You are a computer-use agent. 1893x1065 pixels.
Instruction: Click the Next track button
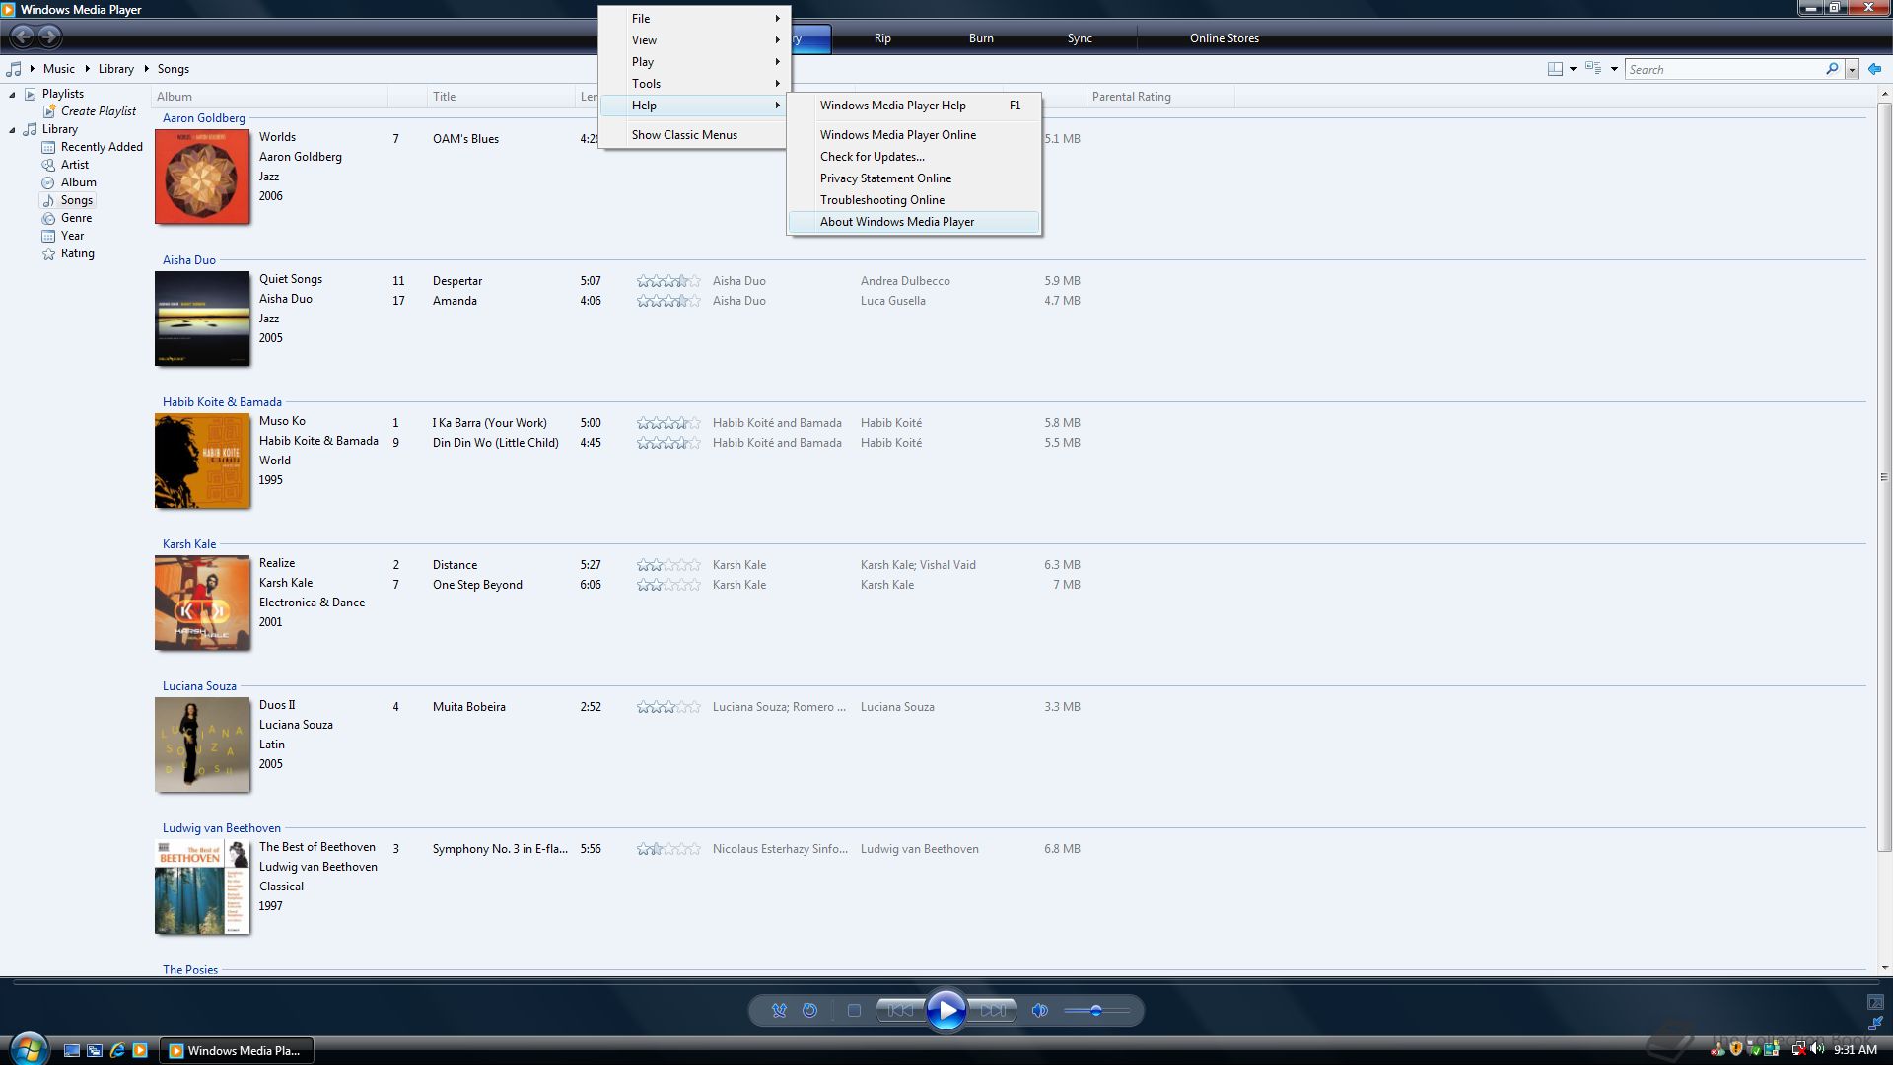point(992,1010)
